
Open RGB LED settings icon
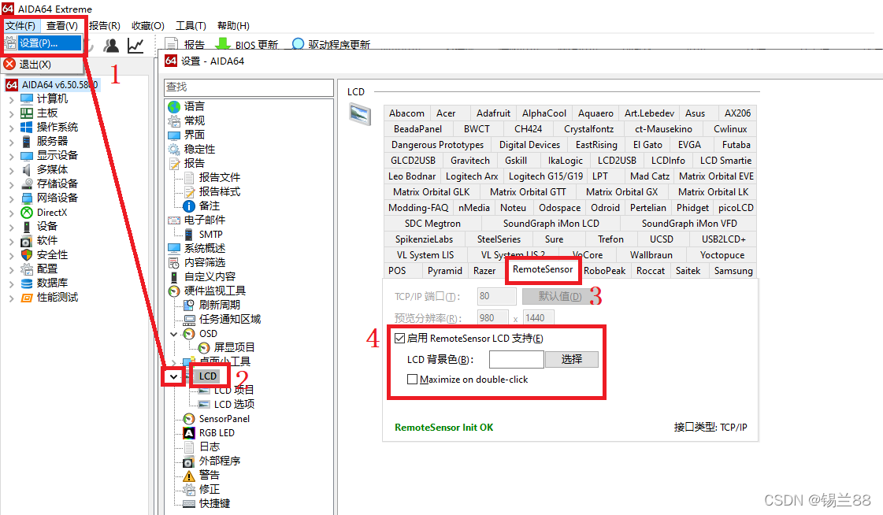pyautogui.click(x=189, y=433)
